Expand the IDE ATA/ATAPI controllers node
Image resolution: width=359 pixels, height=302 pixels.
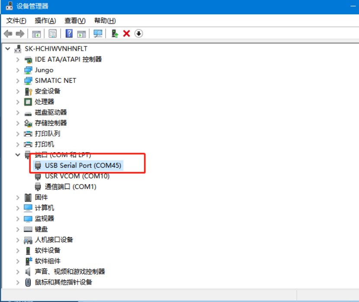[x=18, y=59]
